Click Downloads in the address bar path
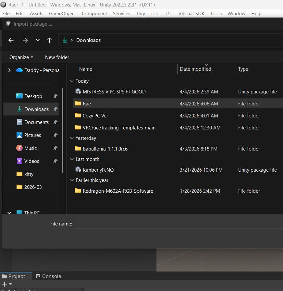The image size is (283, 291). point(88,40)
